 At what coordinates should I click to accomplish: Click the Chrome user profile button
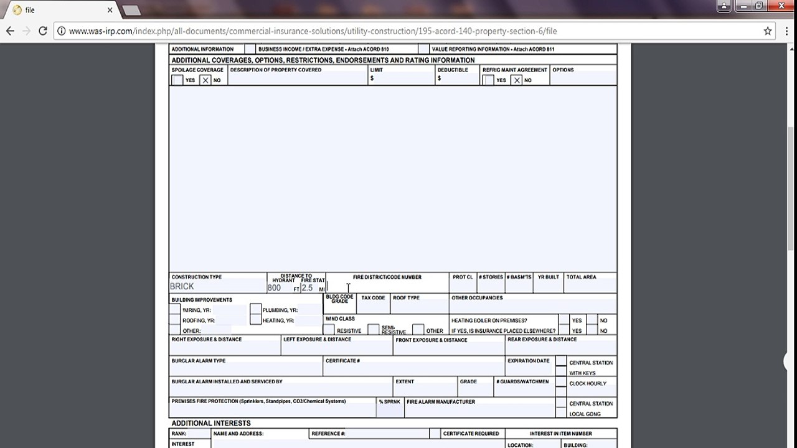pyautogui.click(x=722, y=6)
